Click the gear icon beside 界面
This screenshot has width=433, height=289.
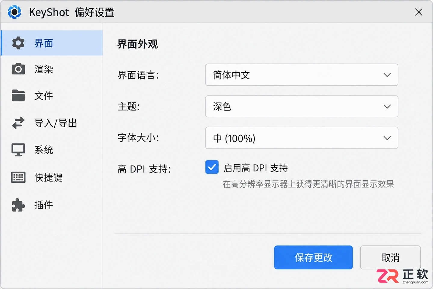coord(18,43)
